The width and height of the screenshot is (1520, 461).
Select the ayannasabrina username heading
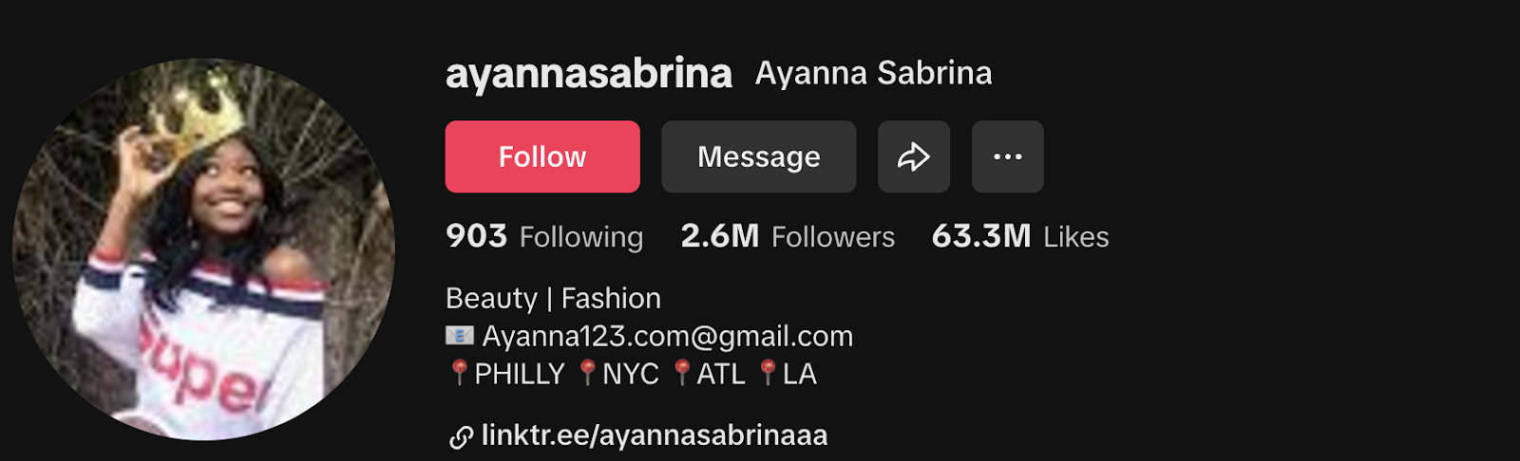(x=589, y=74)
